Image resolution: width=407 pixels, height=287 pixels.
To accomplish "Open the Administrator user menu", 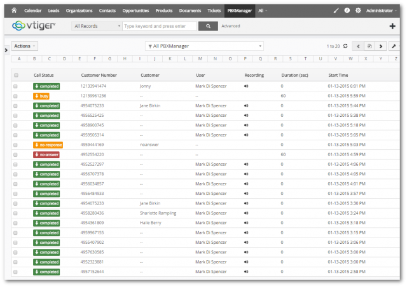I will [x=381, y=11].
